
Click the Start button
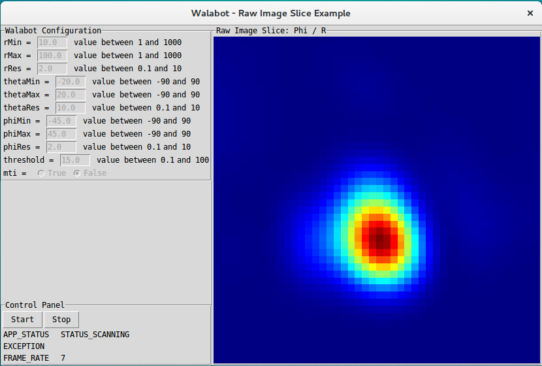(x=22, y=320)
